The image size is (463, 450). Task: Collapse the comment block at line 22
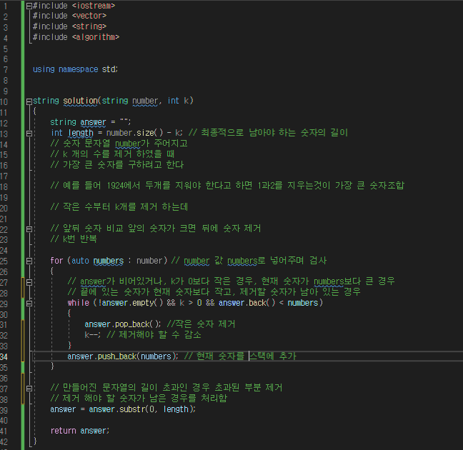29,229
